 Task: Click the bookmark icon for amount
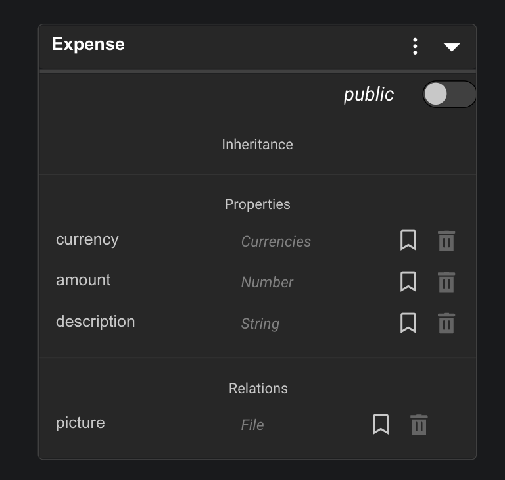coord(408,281)
